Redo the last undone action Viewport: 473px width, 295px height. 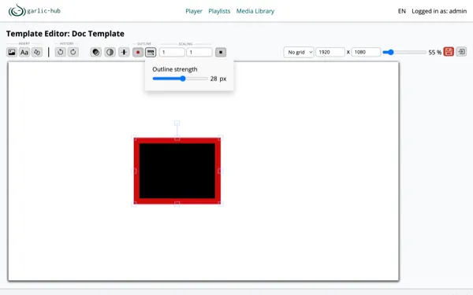click(x=73, y=52)
